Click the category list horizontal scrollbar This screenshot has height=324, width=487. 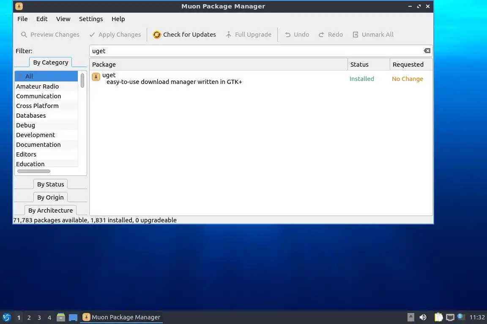pyautogui.click(x=34, y=171)
